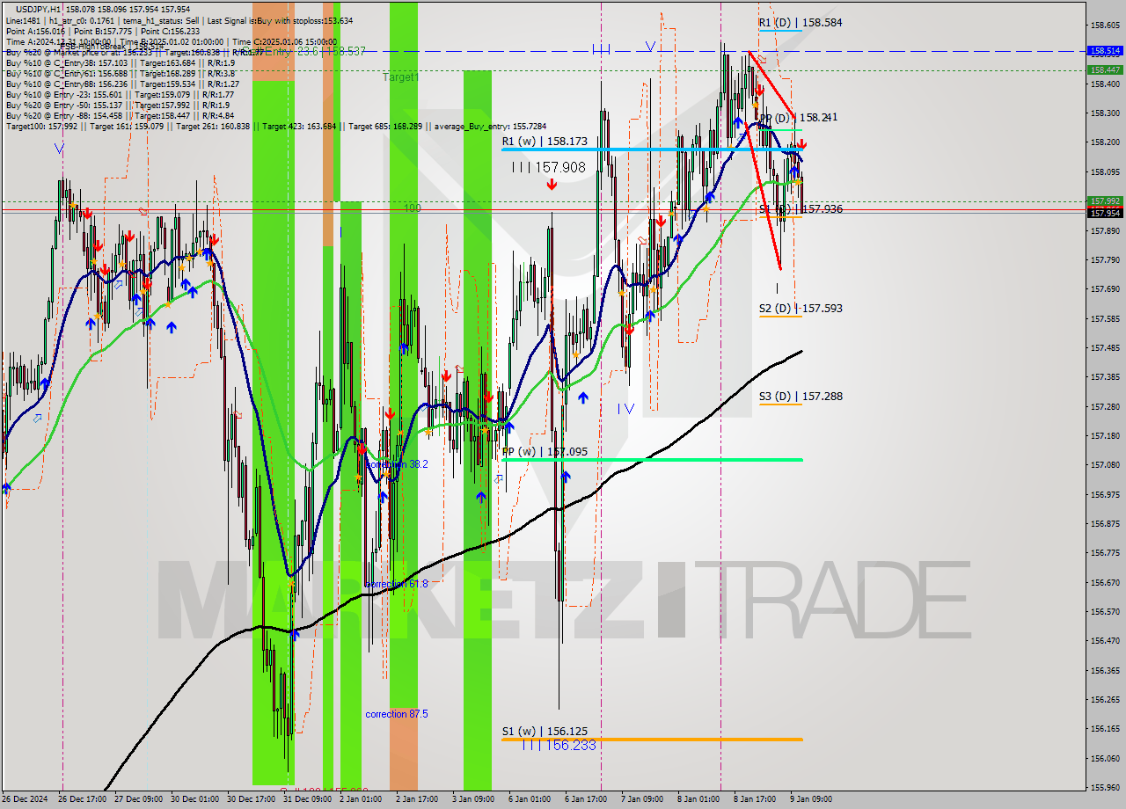The image size is (1126, 809).
Task: Select the Buy %10 @ C_Entry38 line
Action: click(120, 62)
